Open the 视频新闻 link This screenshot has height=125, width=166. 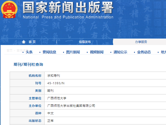[97, 52]
